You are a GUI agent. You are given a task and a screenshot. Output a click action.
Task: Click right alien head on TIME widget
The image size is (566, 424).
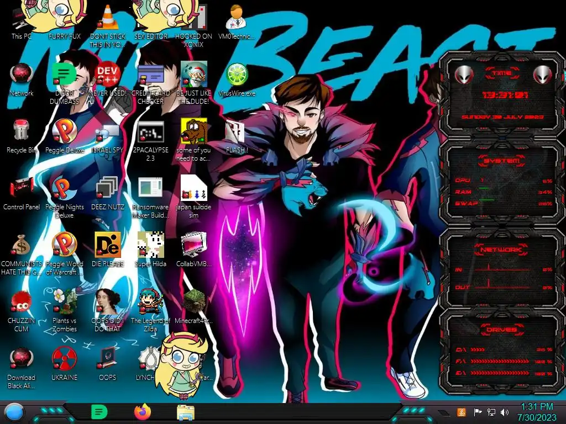543,75
